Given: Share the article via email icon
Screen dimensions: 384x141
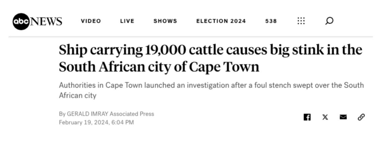Looking at the screenshot, I should 343,117.
